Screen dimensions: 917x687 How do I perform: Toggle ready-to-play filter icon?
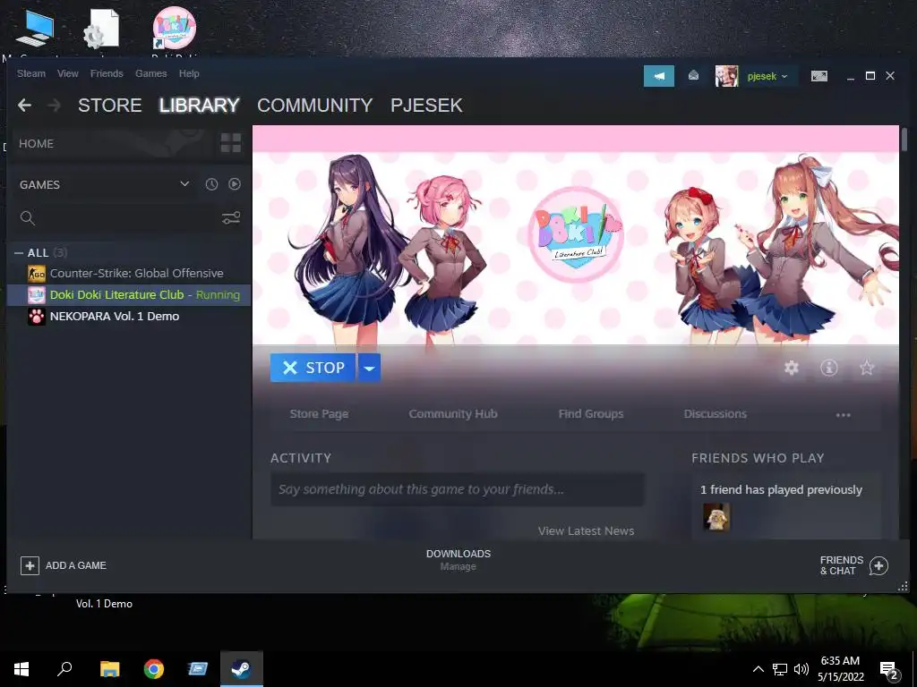pos(235,184)
